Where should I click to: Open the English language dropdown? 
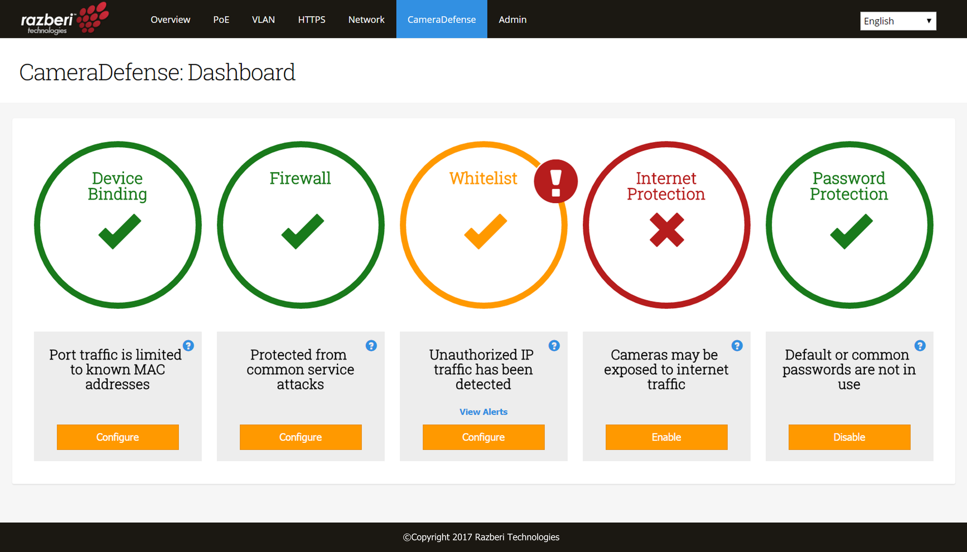coord(897,21)
